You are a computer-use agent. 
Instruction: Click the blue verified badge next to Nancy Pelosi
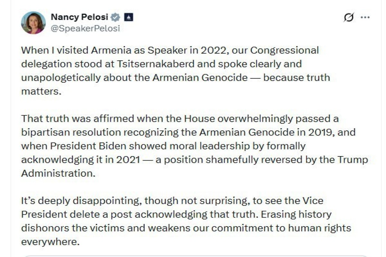[x=115, y=17]
